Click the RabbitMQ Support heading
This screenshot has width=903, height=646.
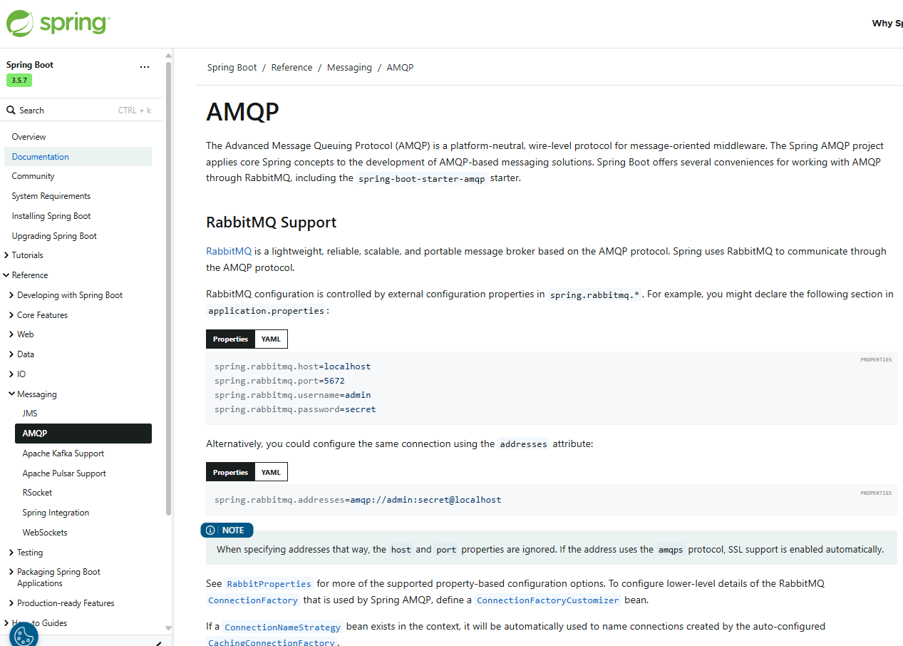point(272,222)
